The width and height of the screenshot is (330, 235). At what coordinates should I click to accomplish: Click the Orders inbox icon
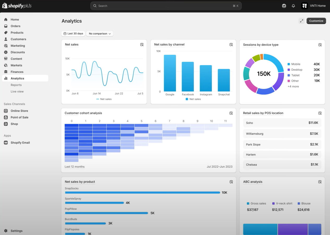[x=6, y=26]
